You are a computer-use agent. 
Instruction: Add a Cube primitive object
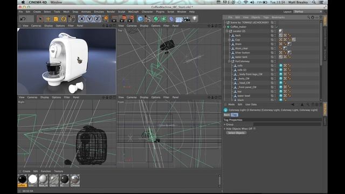(140, 19)
